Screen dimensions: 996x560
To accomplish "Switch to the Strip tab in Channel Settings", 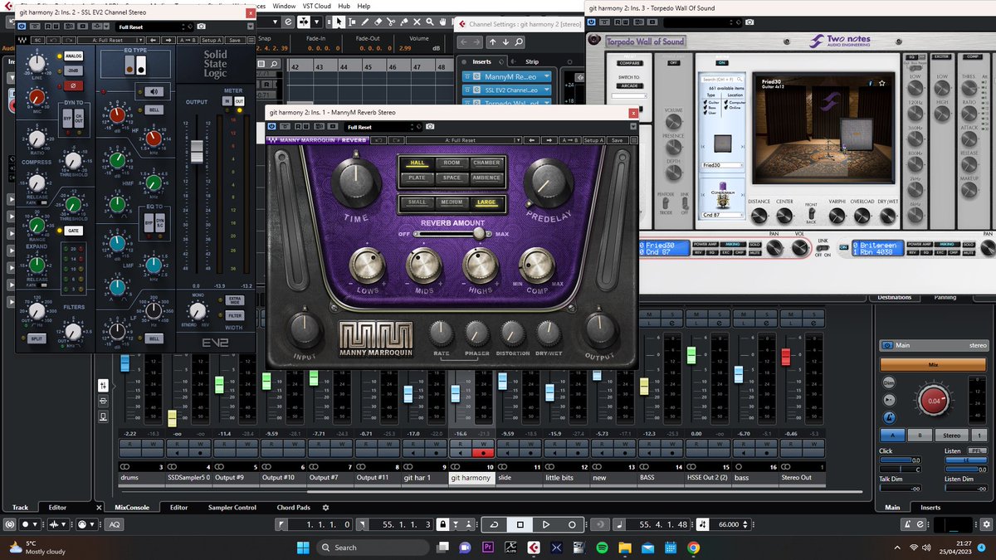I will click(x=532, y=61).
